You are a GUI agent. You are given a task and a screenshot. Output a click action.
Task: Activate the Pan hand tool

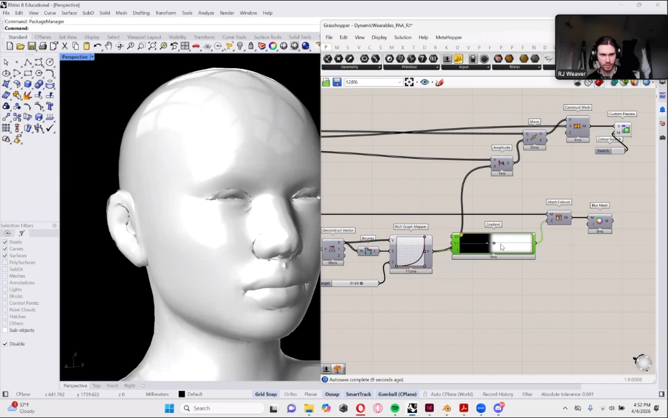pyautogui.click(x=109, y=46)
